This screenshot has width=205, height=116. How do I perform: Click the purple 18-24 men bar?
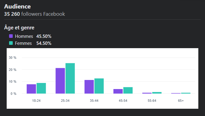(x=31, y=89)
